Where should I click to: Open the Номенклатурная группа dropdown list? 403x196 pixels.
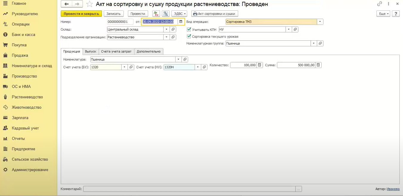pos(314,43)
